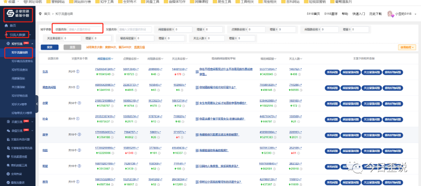The width and height of the screenshot is (421, 186).
Task: Sort by 关注者总和 column header
Action: pos(179,58)
